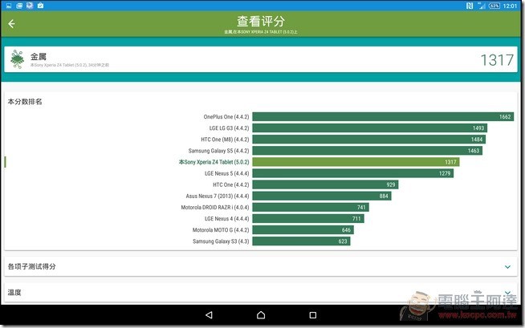Select the Motorola DROID RAZR i bar

pos(311,207)
